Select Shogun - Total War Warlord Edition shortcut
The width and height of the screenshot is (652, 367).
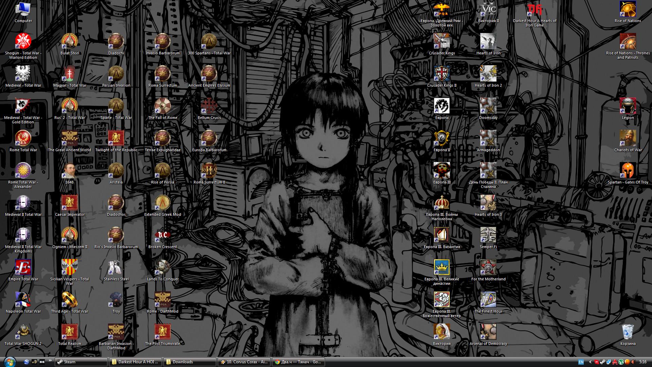pyautogui.click(x=23, y=46)
